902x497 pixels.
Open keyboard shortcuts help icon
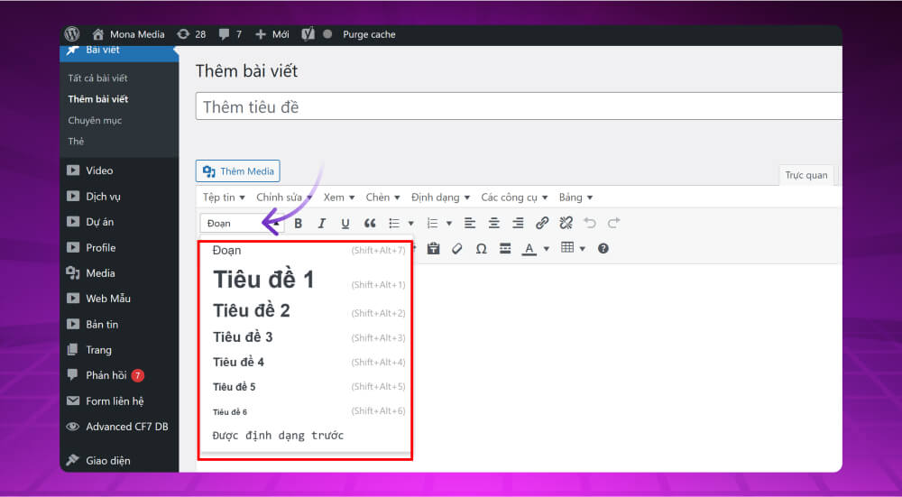point(603,249)
